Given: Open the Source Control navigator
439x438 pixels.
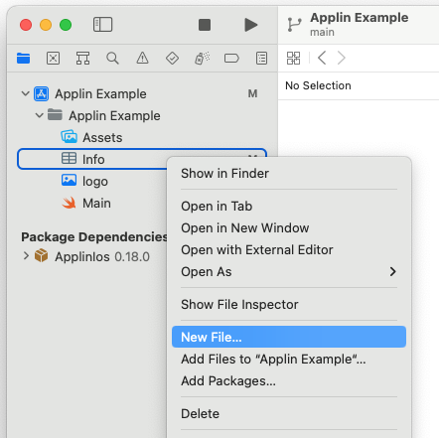Looking at the screenshot, I should pos(54,59).
